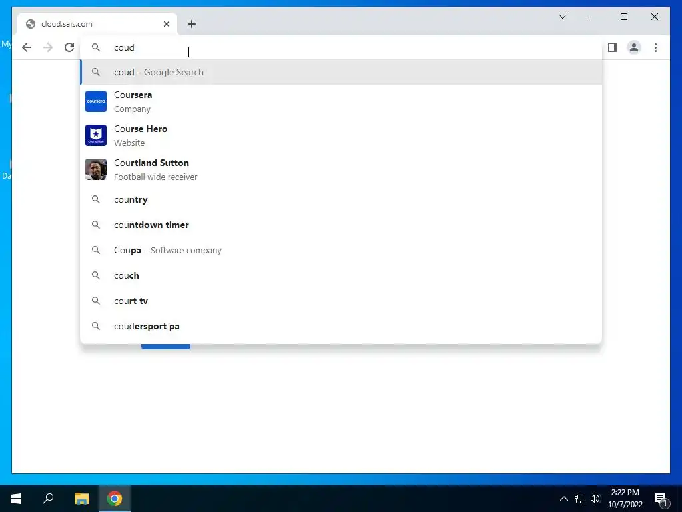Open the network status tray icon
The width and height of the screenshot is (682, 512).
pos(580,499)
